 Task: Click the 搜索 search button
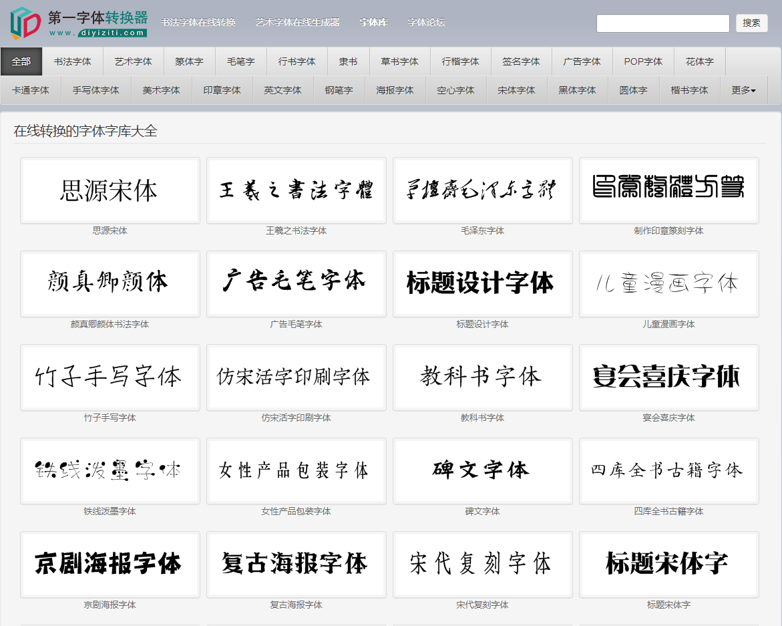[x=753, y=23]
